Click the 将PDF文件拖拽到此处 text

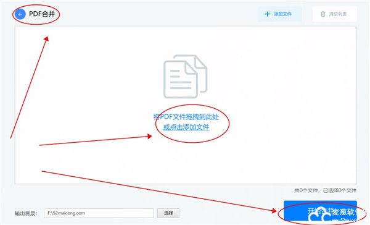[186, 117]
